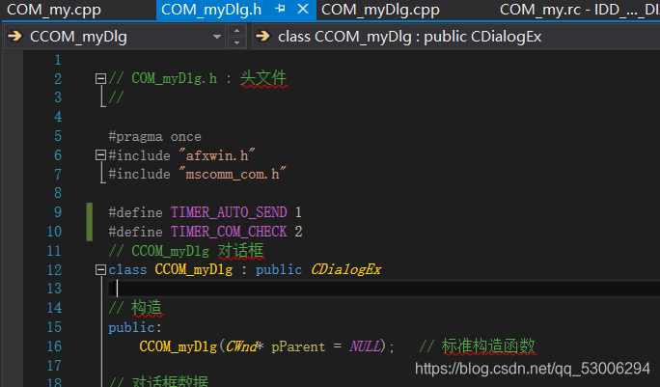The image size is (660, 387).
Task: Click line number 9 in the margin
Action: [58, 212]
